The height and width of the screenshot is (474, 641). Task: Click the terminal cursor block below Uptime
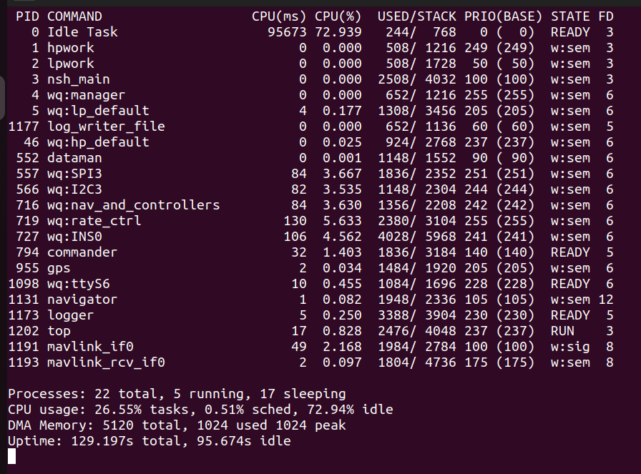[x=11, y=456]
